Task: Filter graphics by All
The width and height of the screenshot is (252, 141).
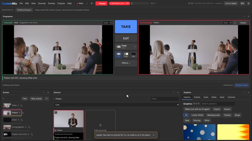Action: [x=186, y=115]
